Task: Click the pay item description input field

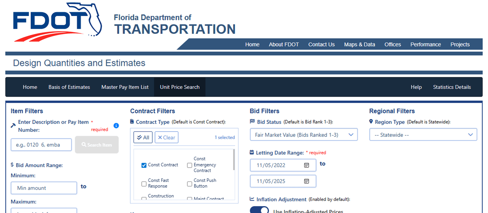Action: [x=41, y=145]
